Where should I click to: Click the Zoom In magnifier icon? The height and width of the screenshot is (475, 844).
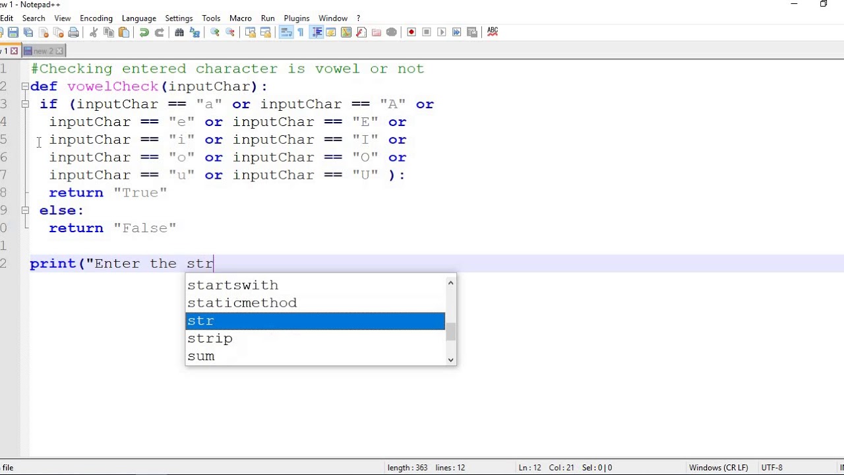(214, 32)
